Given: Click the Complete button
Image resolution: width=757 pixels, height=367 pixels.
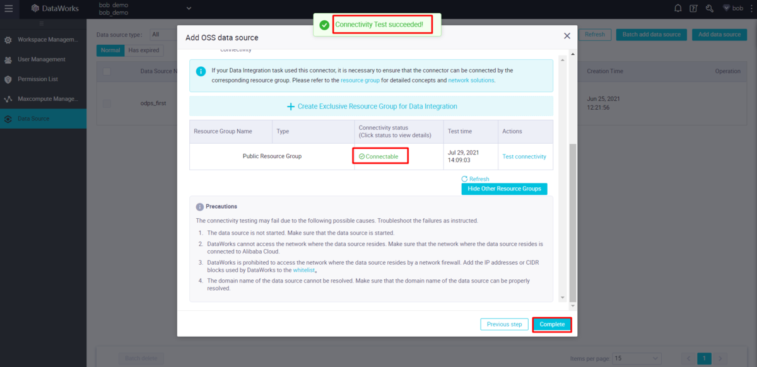Looking at the screenshot, I should tap(552, 324).
